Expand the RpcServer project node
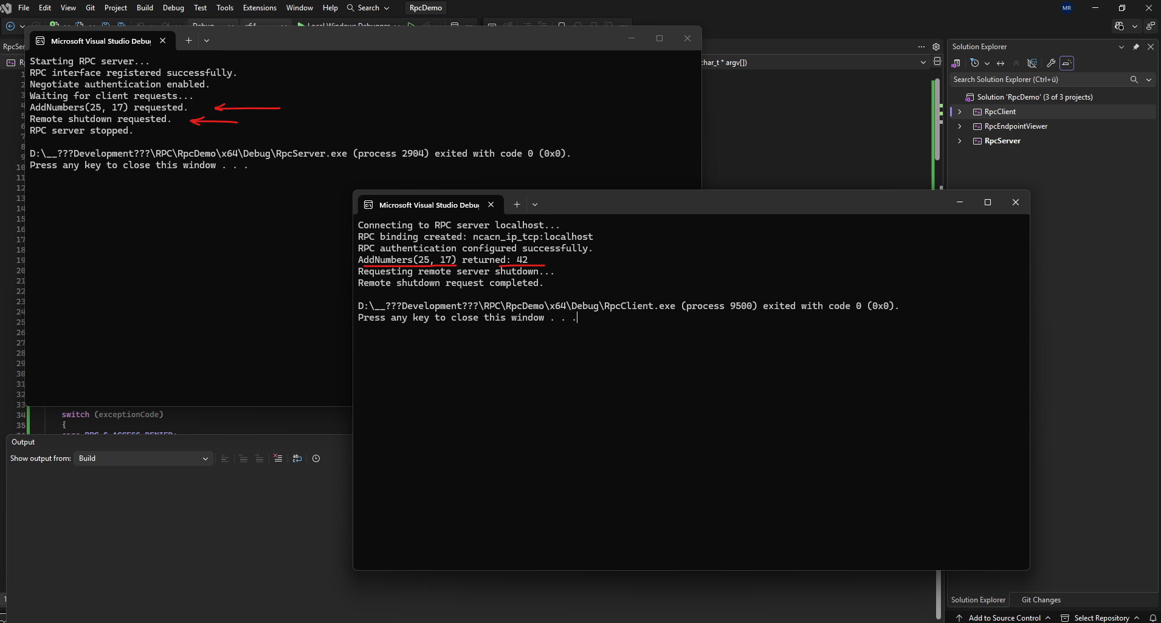This screenshot has width=1161, height=623. pos(960,141)
